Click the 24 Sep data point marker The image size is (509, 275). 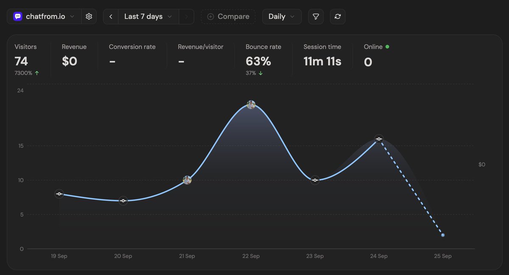click(379, 139)
